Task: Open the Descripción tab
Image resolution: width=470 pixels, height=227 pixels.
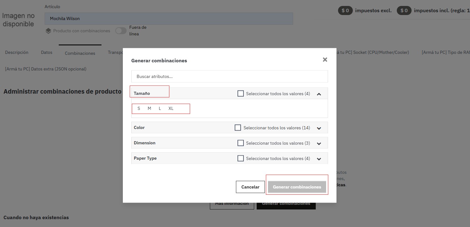Action: [x=17, y=52]
